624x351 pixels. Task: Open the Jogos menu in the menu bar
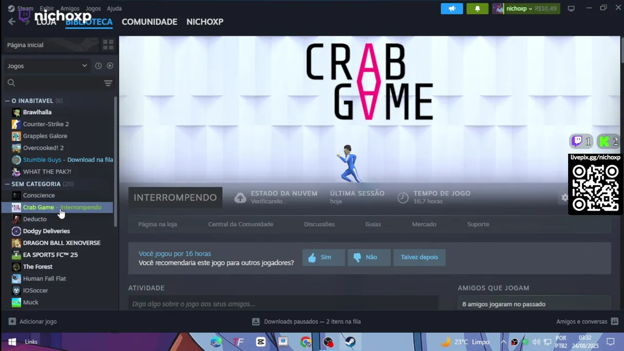pos(93,8)
